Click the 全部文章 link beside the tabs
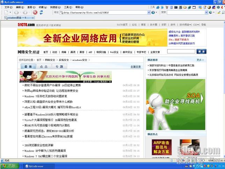225x169 pixels. click(136, 67)
